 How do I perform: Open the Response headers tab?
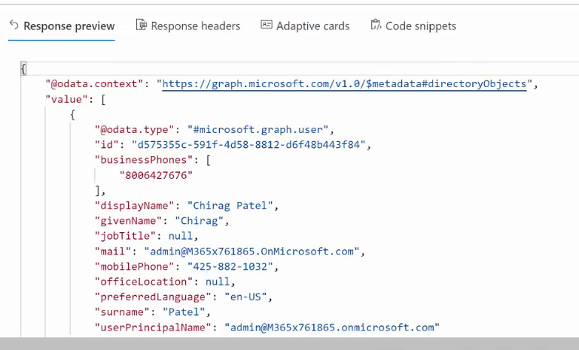point(188,26)
